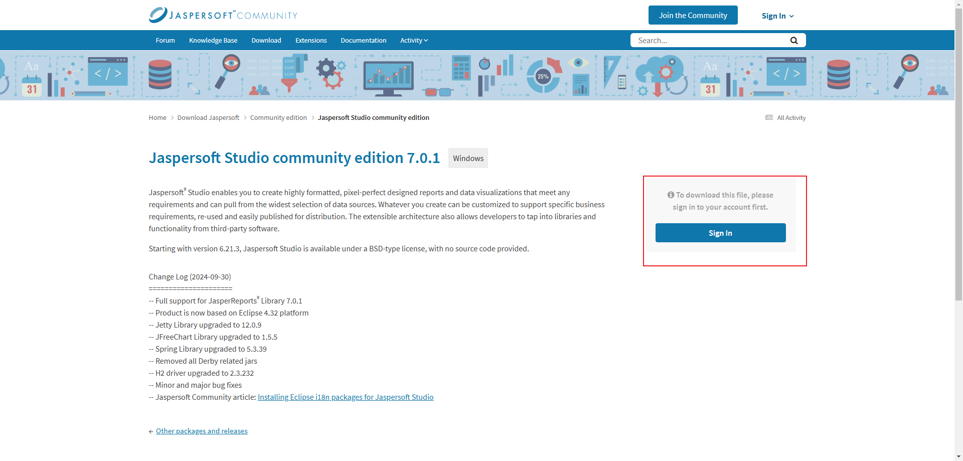The width and height of the screenshot is (963, 461).
Task: Click Jaspersoft Studio community edition breadcrumb text
Action: (x=373, y=118)
